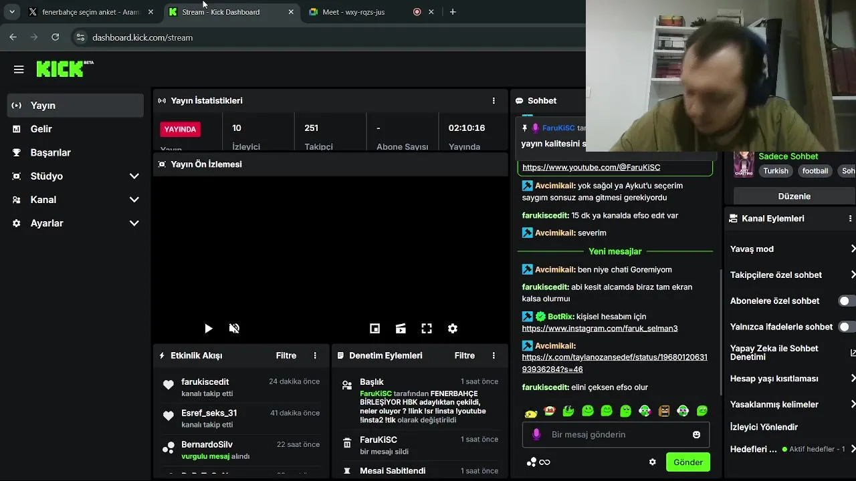This screenshot has width=856, height=481.
Task: Open chat settings gear near Gönder
Action: click(x=652, y=462)
